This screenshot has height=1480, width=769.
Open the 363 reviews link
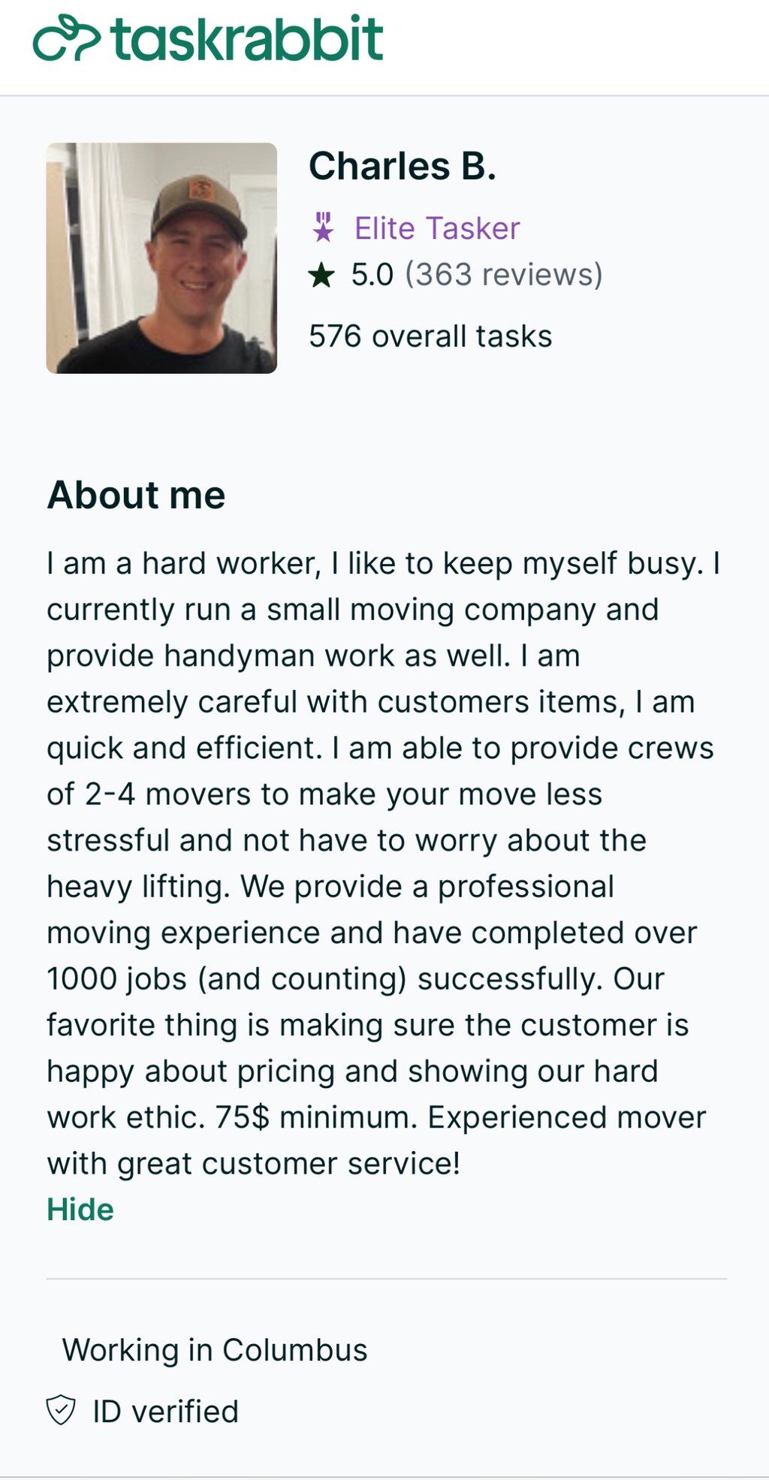click(504, 275)
